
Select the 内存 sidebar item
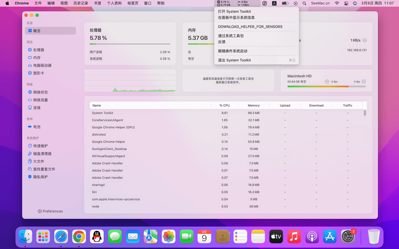pos(37,58)
